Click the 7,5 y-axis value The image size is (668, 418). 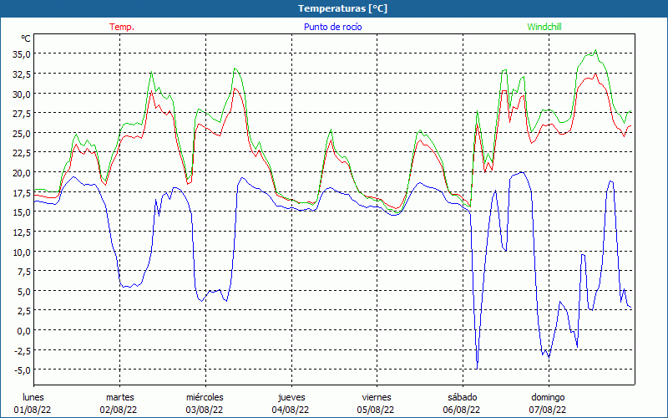click(x=23, y=272)
